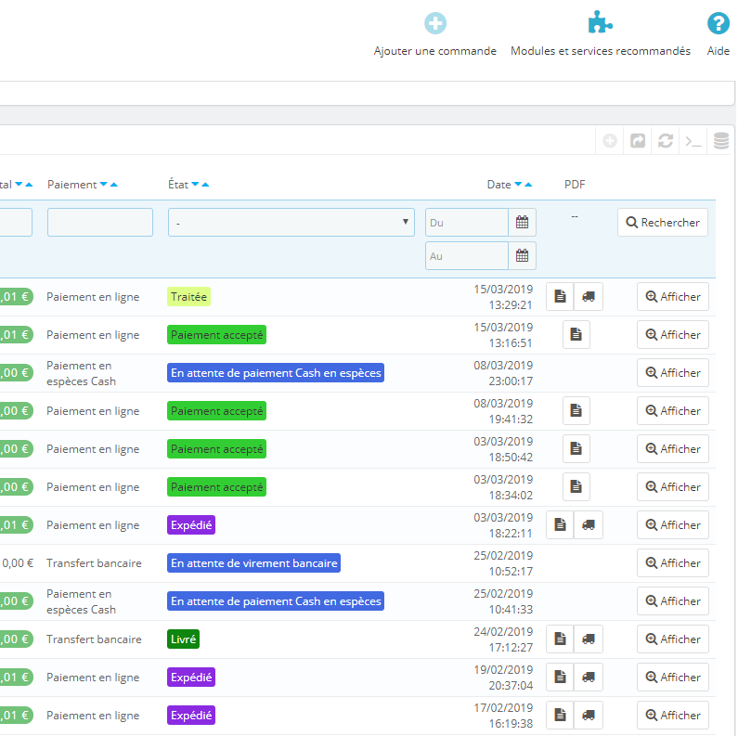
Task: Click Afficher for 03/03/2019 18:50:42 order
Action: tap(673, 449)
